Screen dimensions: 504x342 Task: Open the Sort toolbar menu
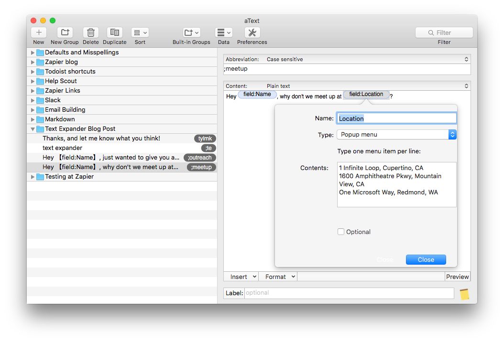140,32
